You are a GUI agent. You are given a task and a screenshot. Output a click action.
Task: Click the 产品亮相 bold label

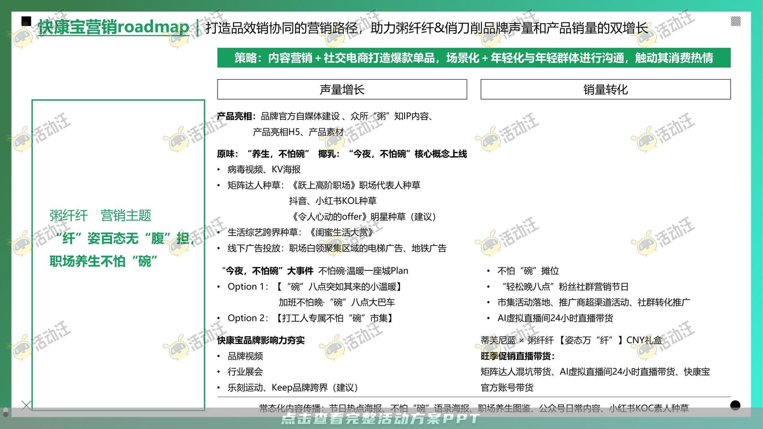(236, 116)
